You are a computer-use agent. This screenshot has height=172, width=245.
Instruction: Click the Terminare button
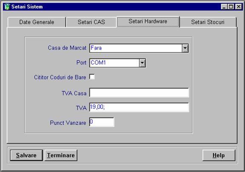(61, 155)
